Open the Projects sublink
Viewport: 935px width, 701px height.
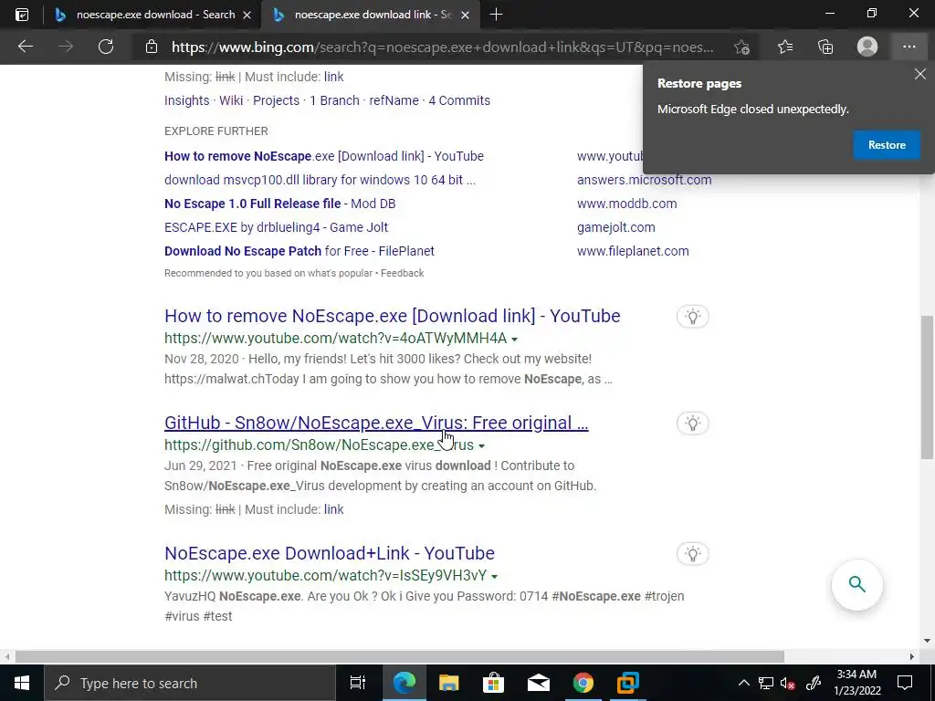(x=276, y=100)
